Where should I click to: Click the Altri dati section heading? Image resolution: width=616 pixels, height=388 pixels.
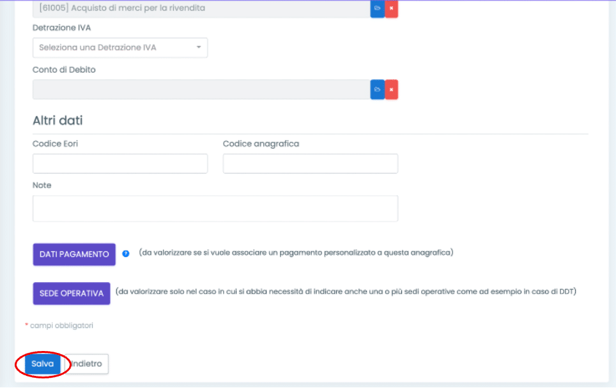click(x=58, y=121)
